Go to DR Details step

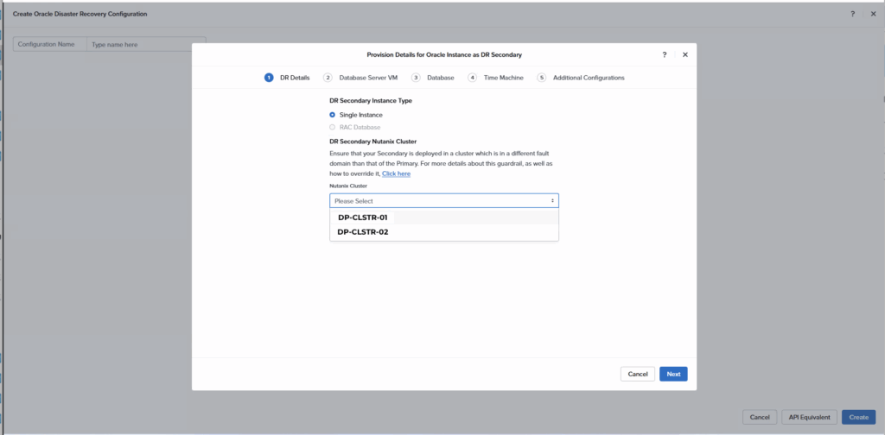click(x=287, y=78)
